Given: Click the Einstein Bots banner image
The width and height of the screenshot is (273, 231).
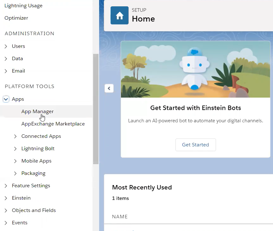Looking at the screenshot, I should click(195, 69).
